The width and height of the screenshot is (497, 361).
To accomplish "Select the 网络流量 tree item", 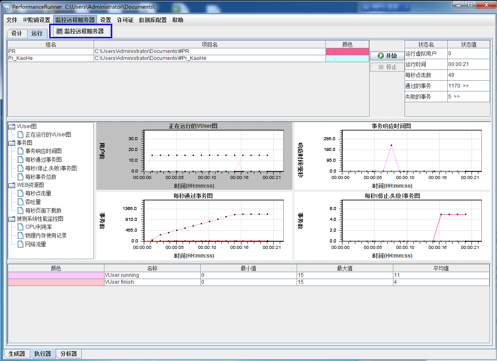I will click(x=35, y=244).
